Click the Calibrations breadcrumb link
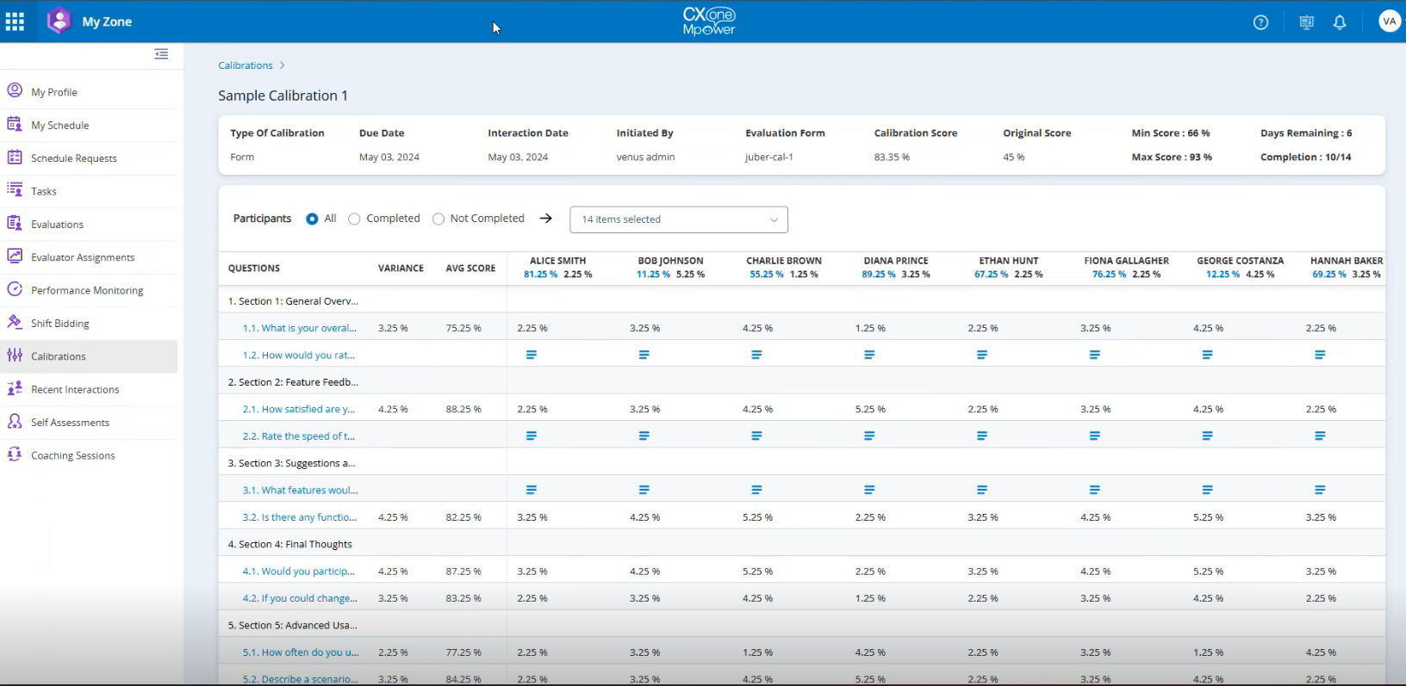 pyautogui.click(x=245, y=65)
